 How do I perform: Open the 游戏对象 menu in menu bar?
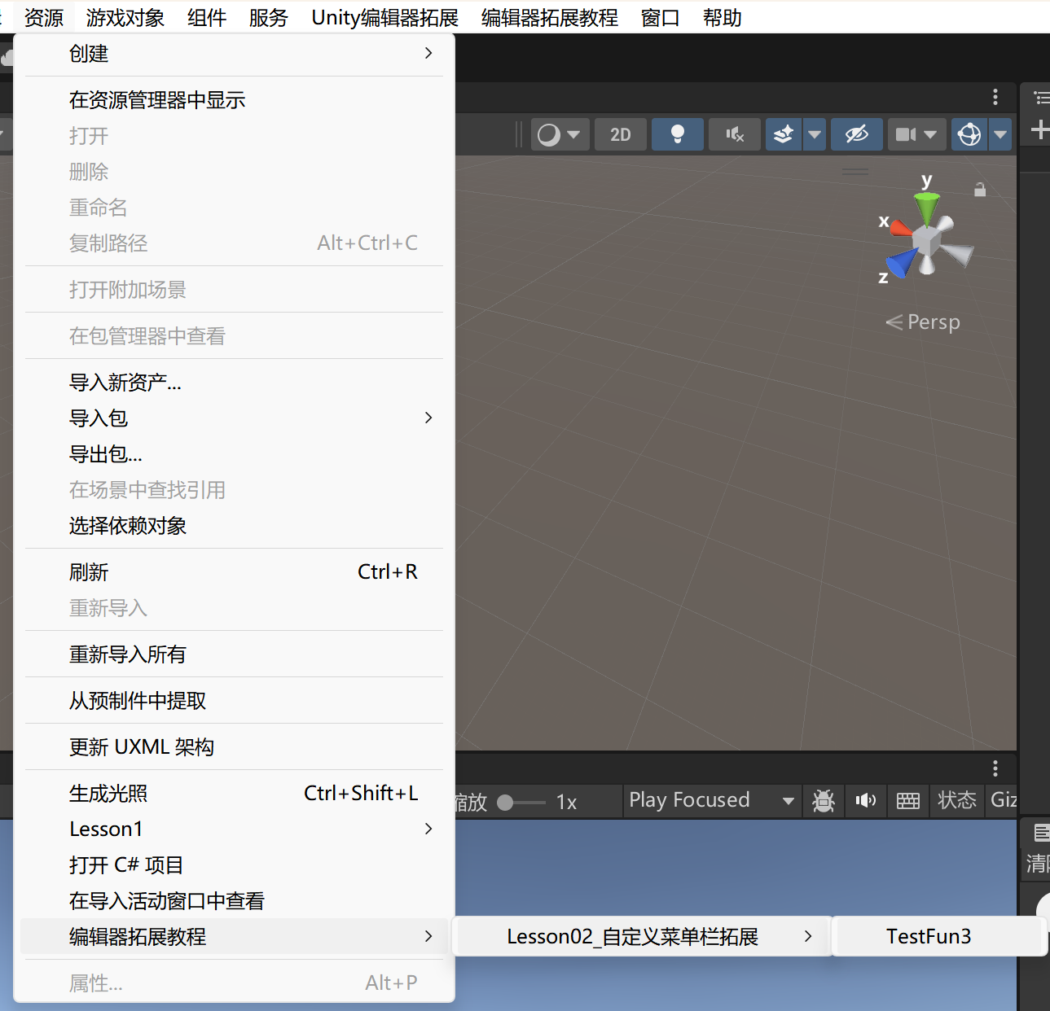(x=125, y=18)
